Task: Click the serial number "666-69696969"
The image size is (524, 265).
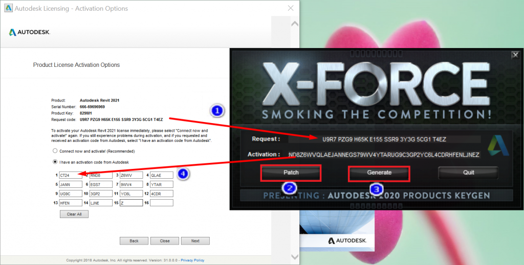Action: tap(92, 107)
